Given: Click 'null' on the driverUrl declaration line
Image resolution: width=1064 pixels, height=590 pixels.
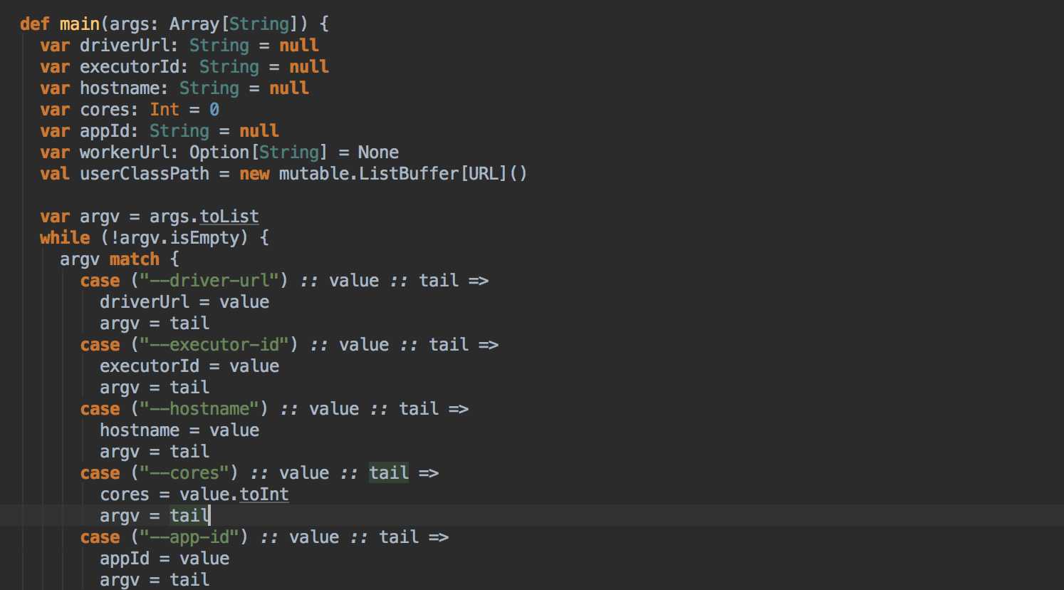Looking at the screenshot, I should coord(299,46).
